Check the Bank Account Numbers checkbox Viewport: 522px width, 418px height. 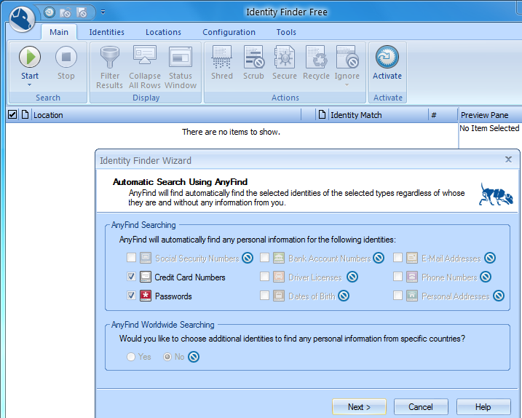(264, 258)
